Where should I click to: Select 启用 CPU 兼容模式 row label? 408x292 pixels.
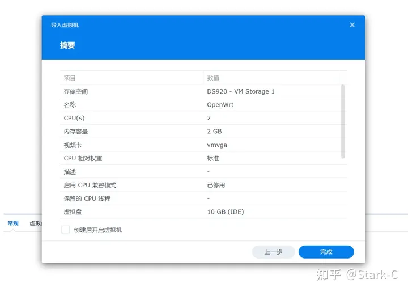coord(90,185)
